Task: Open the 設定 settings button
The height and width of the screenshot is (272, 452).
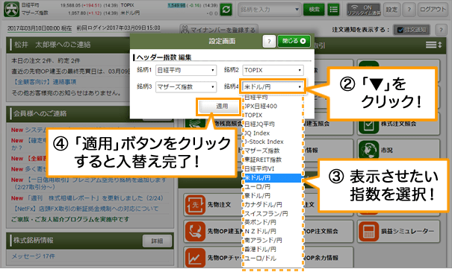Action: point(391,10)
